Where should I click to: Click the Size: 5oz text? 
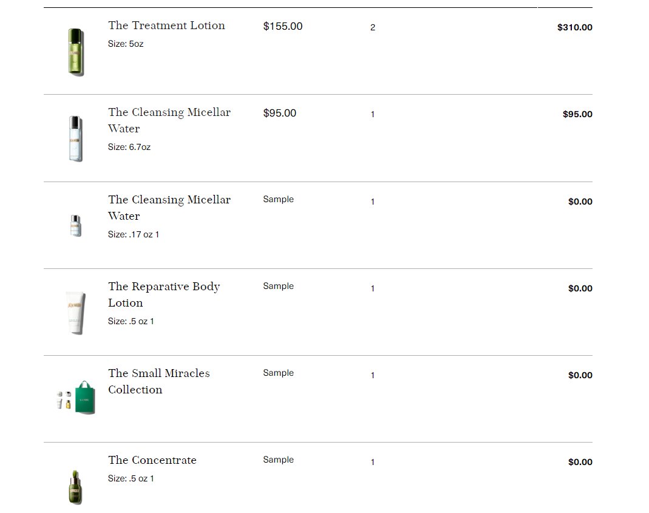(126, 44)
